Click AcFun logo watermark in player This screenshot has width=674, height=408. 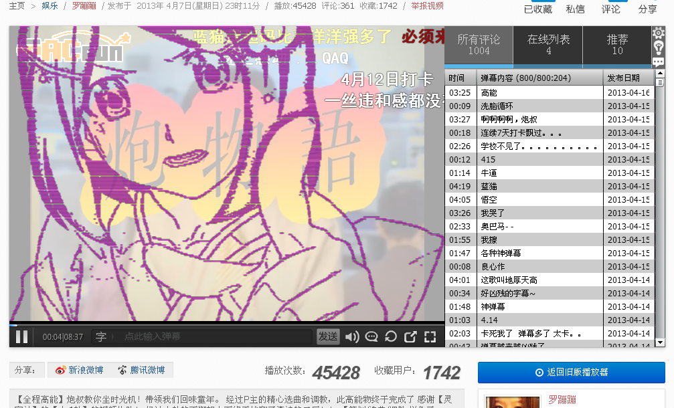tap(73, 47)
